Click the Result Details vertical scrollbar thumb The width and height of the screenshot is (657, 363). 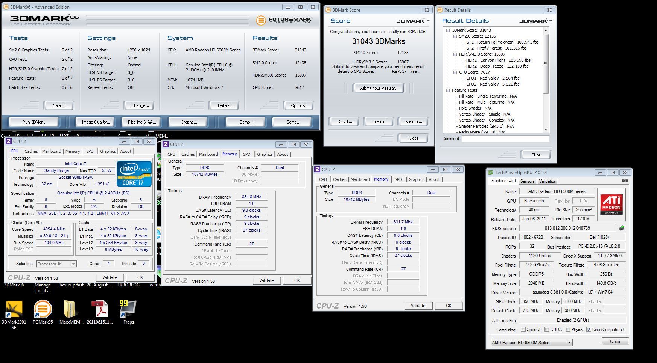click(x=546, y=64)
